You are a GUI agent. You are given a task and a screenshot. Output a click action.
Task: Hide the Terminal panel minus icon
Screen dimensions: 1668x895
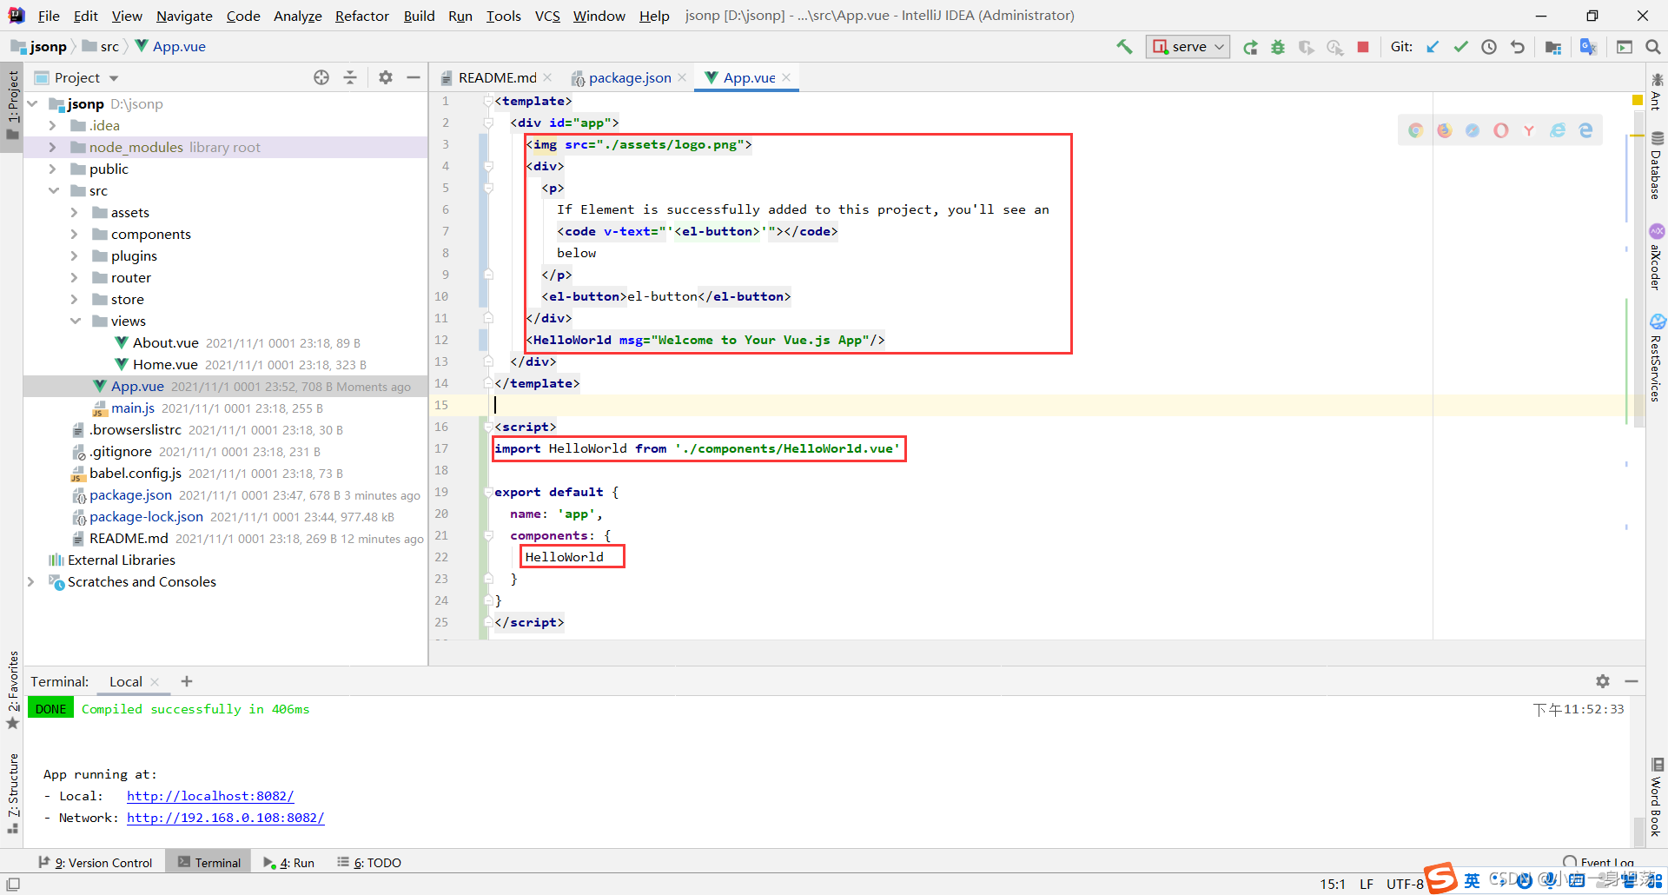1632,681
